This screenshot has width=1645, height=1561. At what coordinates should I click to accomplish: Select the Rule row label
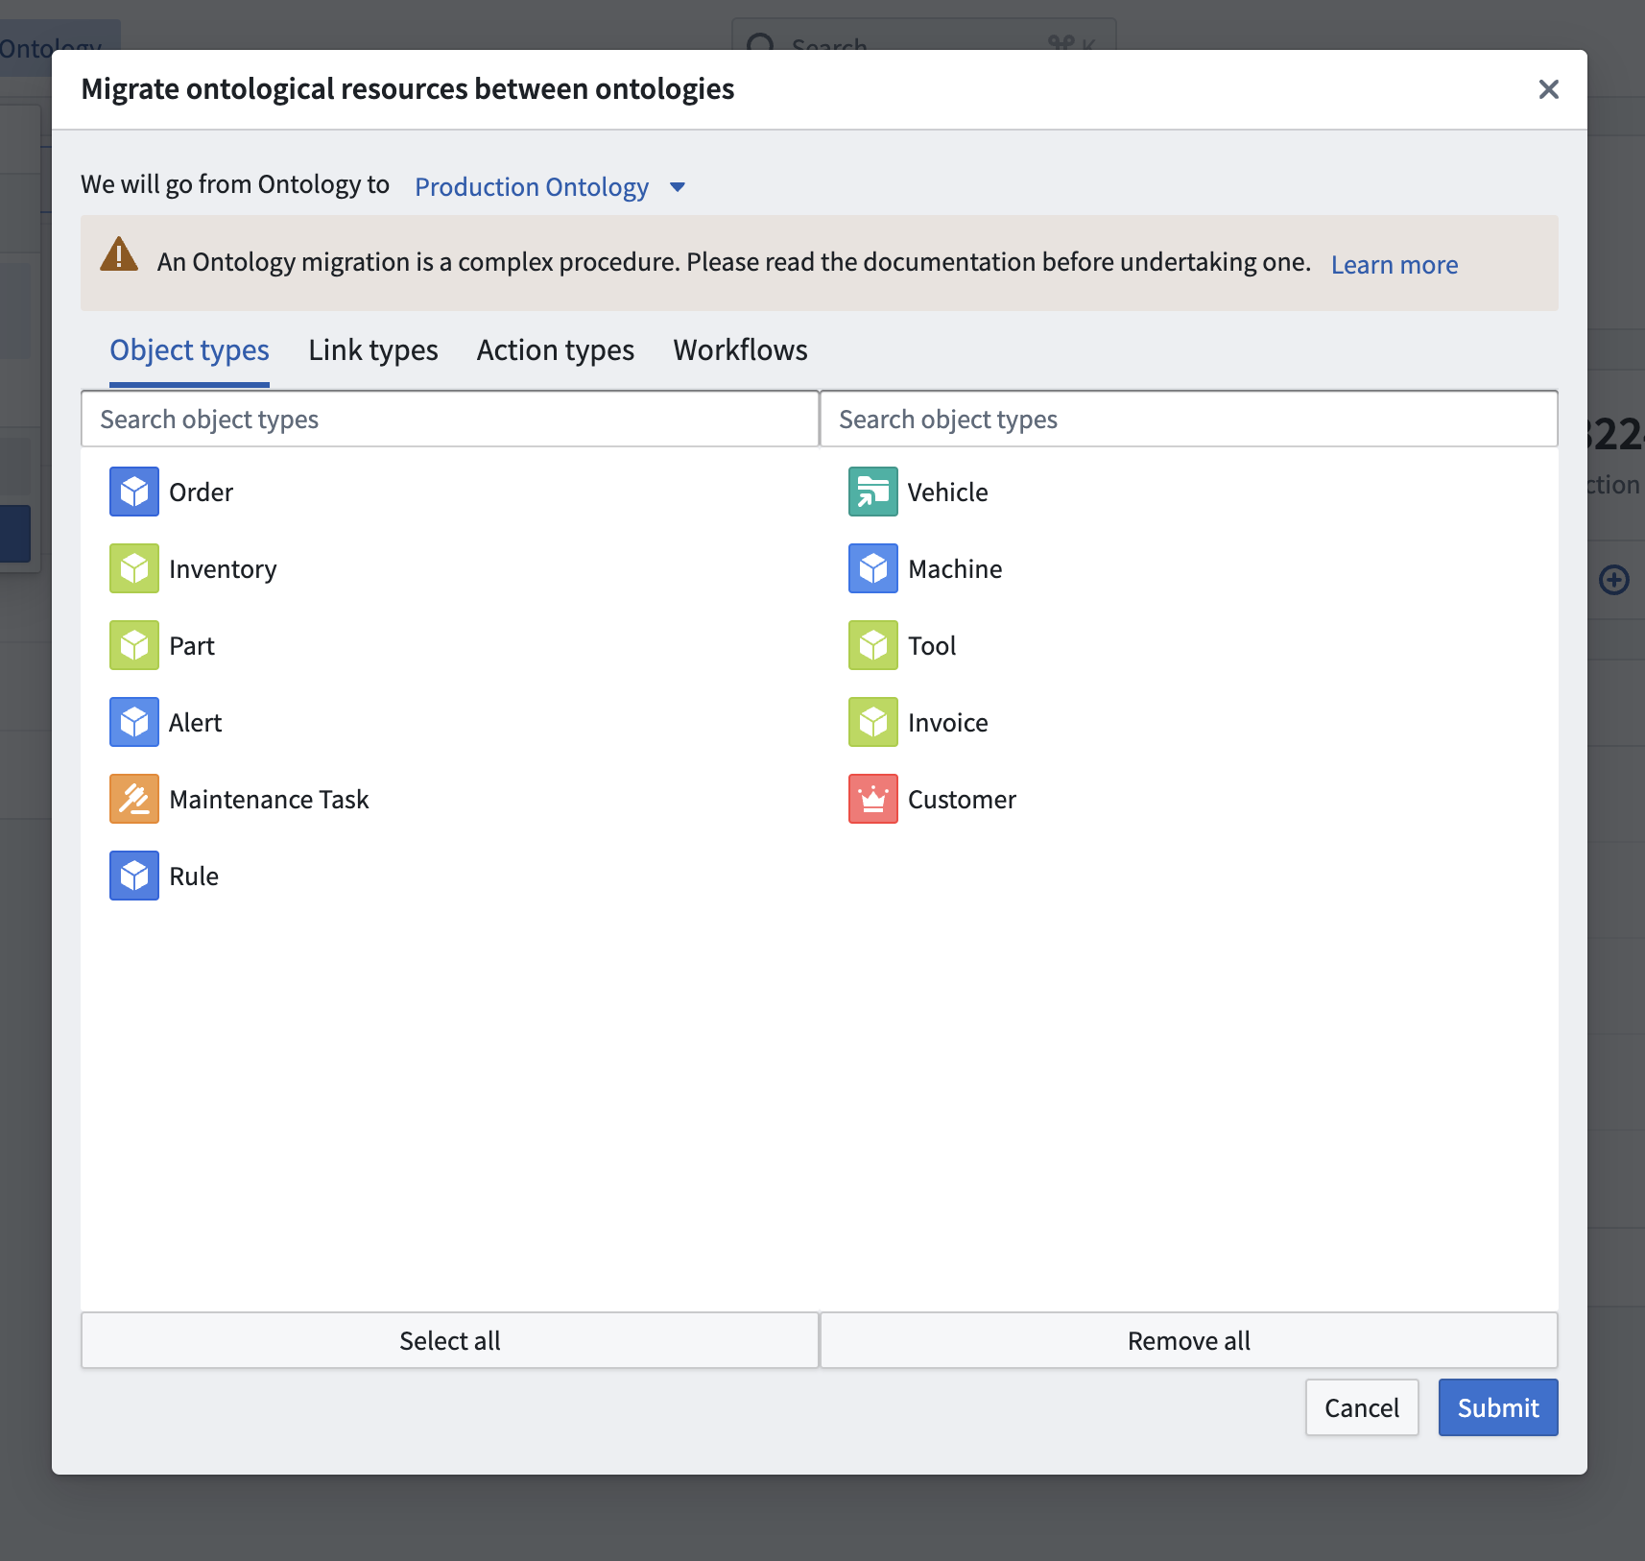click(194, 877)
